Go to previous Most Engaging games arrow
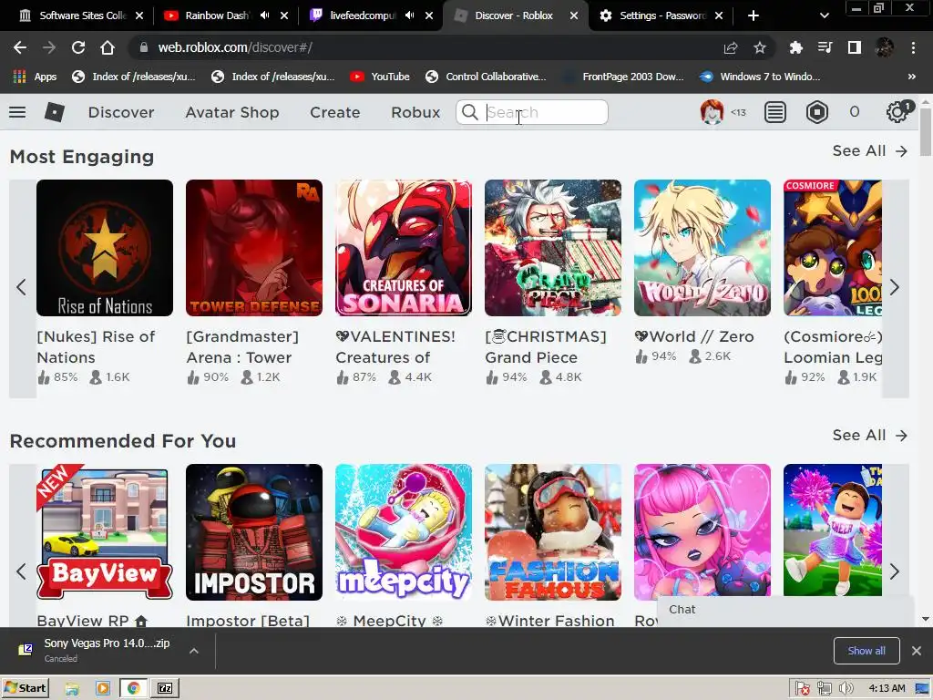 [22, 287]
